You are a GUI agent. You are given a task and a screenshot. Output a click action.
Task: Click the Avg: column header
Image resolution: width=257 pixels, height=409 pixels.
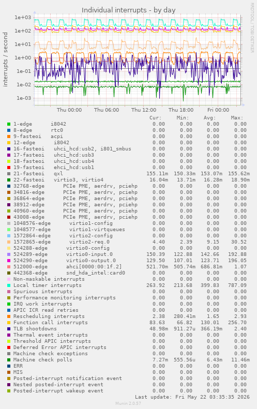[x=210, y=118]
